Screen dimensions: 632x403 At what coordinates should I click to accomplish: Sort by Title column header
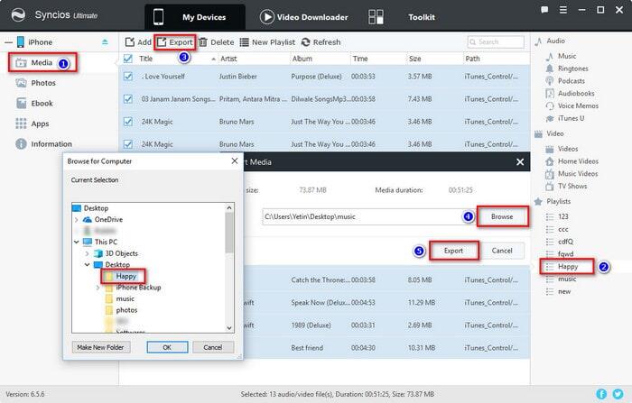(x=146, y=59)
